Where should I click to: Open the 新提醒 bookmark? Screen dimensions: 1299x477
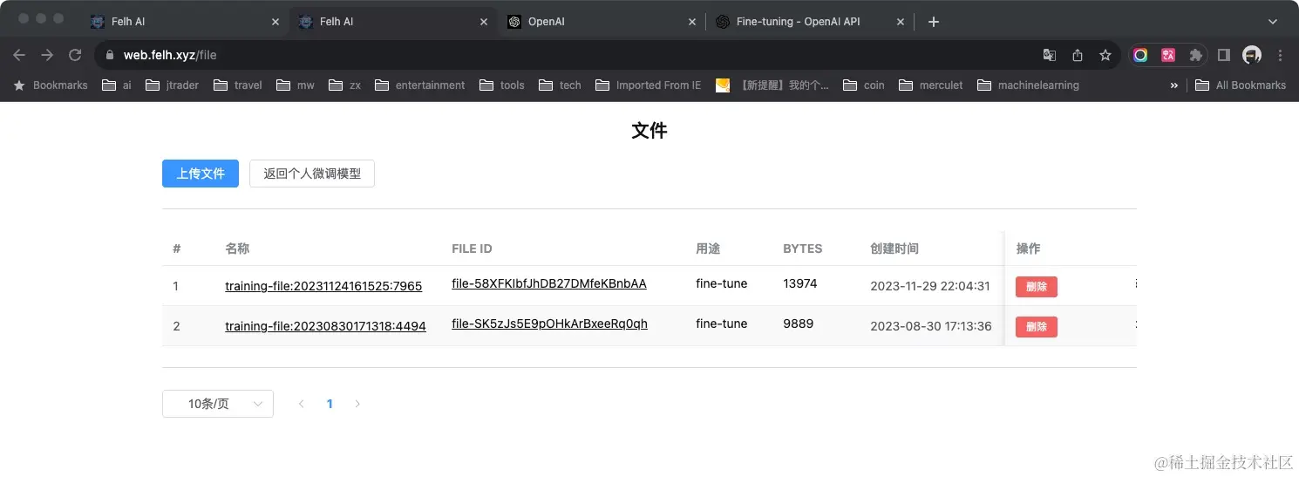click(x=772, y=85)
